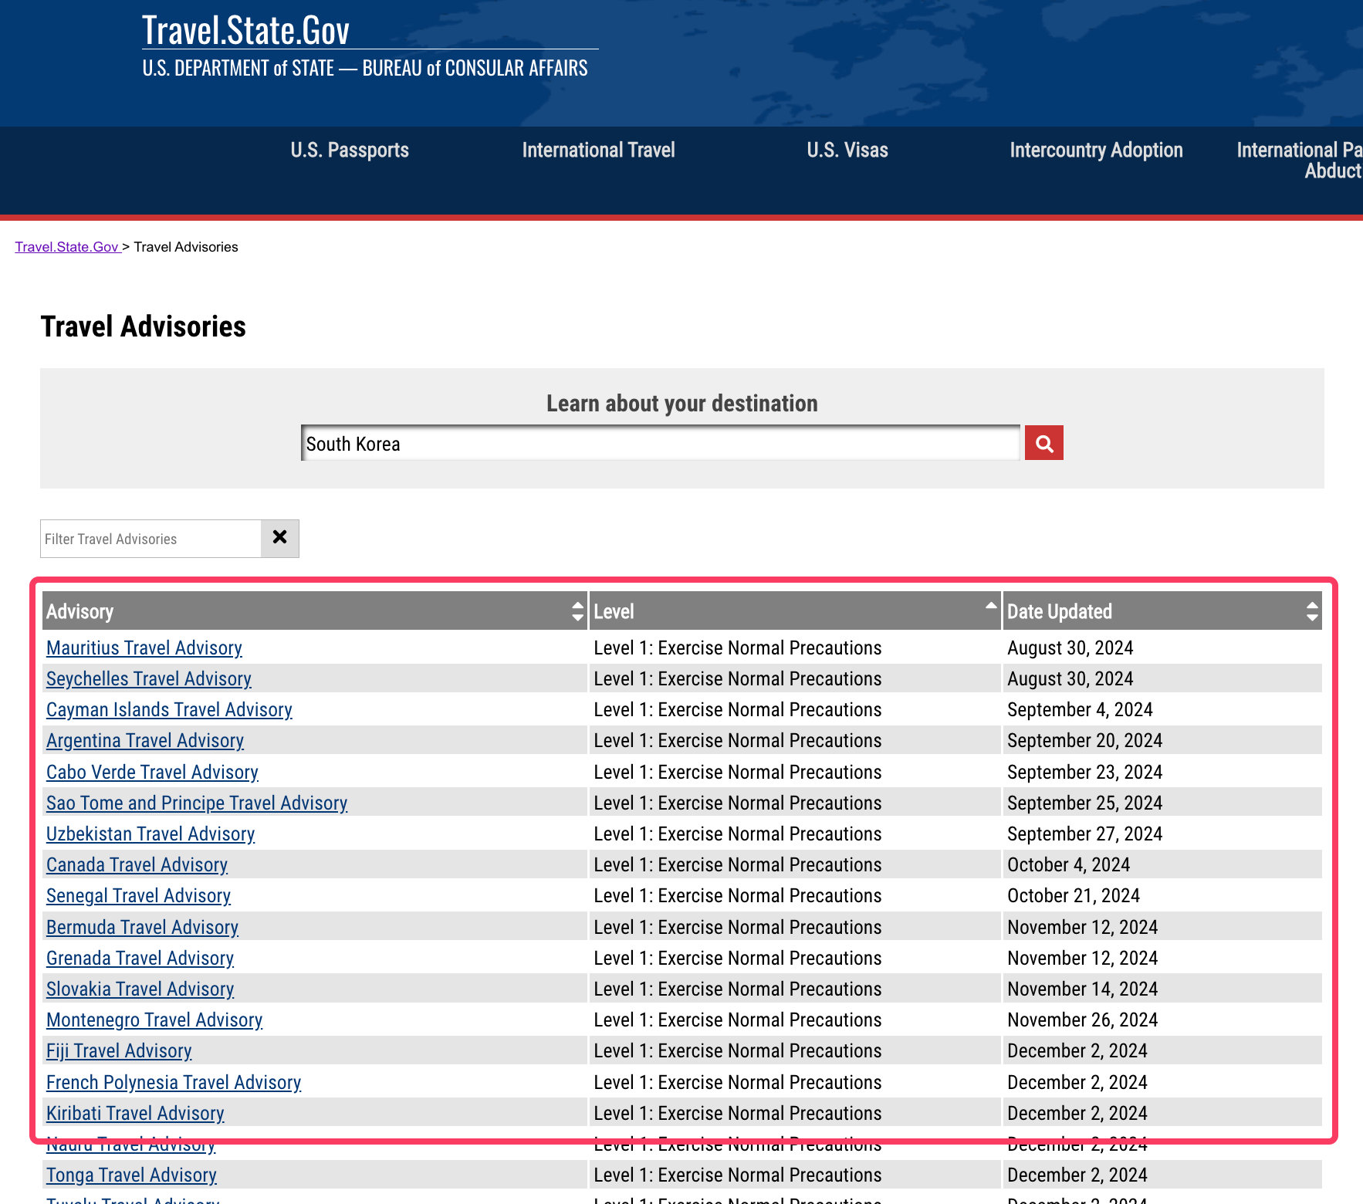Open Cabo Verde Travel Advisory

pos(152,773)
